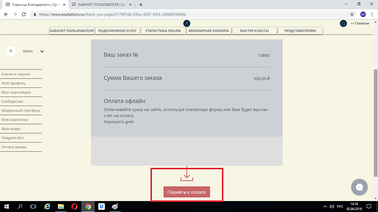Open Сообщество sidebar link

point(12,101)
